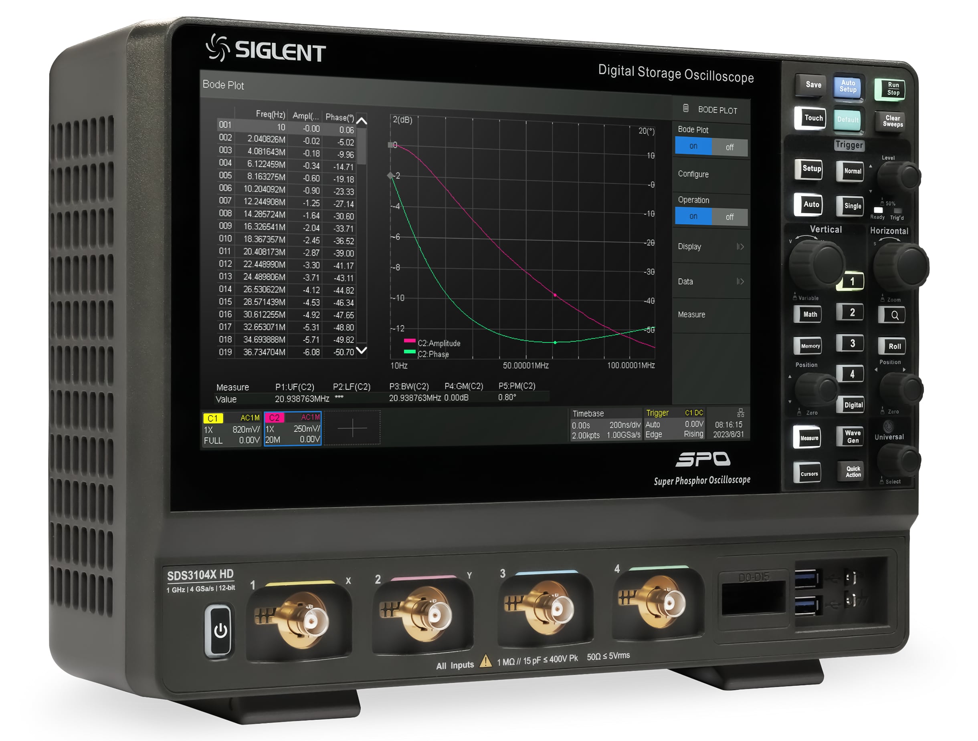Viewport: 978px width, 741px height.
Task: Select table row 001
Action: (x=286, y=127)
